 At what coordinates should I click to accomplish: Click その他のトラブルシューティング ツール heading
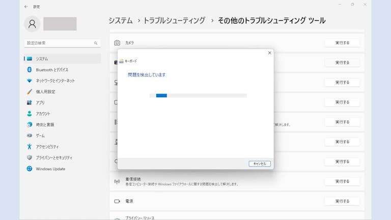pyautogui.click(x=272, y=20)
